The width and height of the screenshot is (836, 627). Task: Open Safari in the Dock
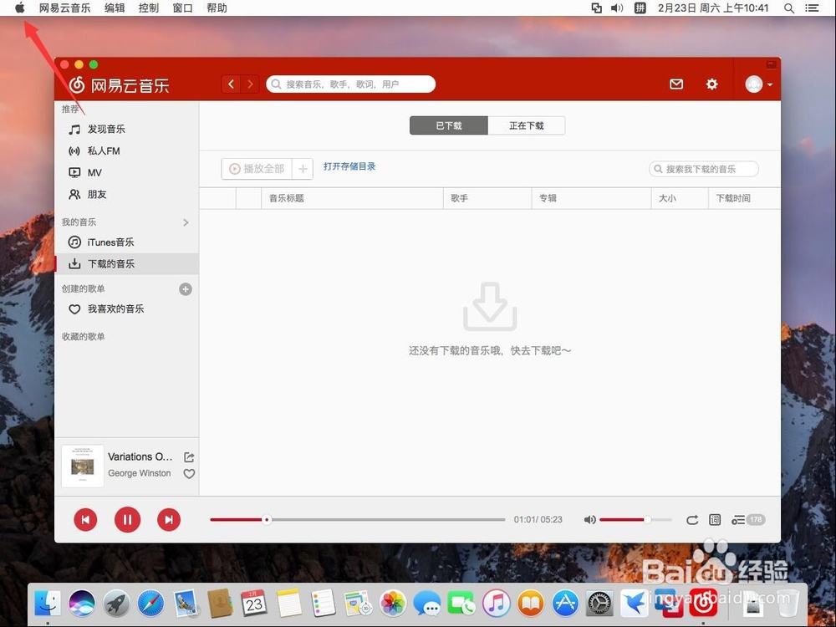pos(150,604)
